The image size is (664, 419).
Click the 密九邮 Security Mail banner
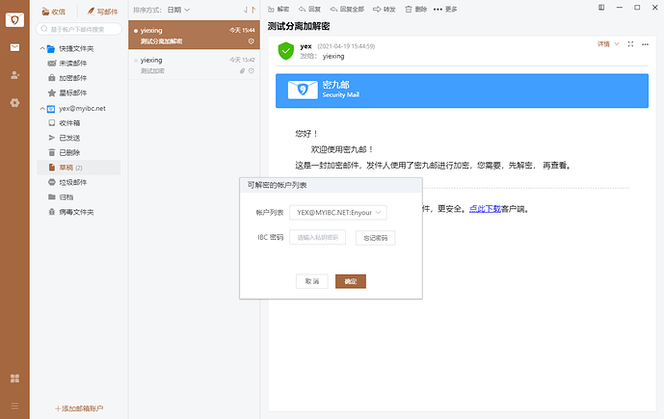coord(462,91)
